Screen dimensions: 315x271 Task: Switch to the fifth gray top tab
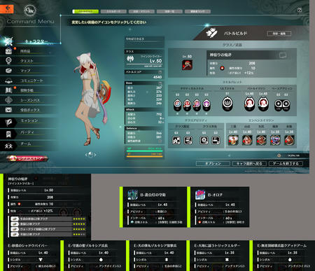pyautogui.click(x=197, y=11)
